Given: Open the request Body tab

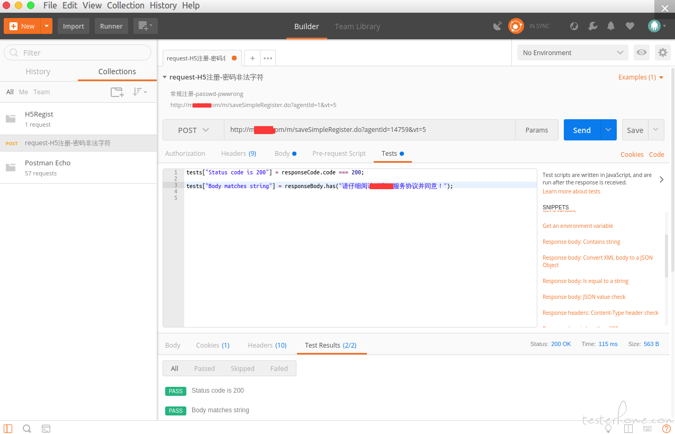Looking at the screenshot, I should pyautogui.click(x=285, y=154).
